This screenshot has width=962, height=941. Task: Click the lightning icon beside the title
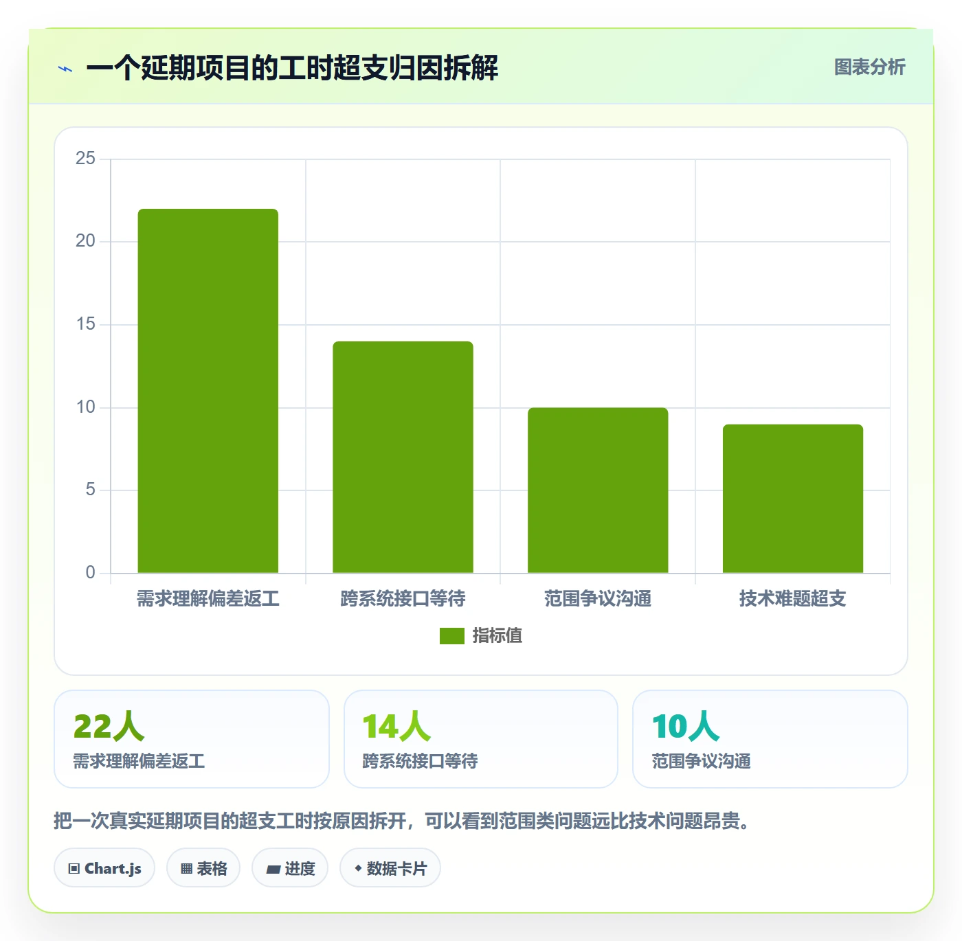(65, 69)
